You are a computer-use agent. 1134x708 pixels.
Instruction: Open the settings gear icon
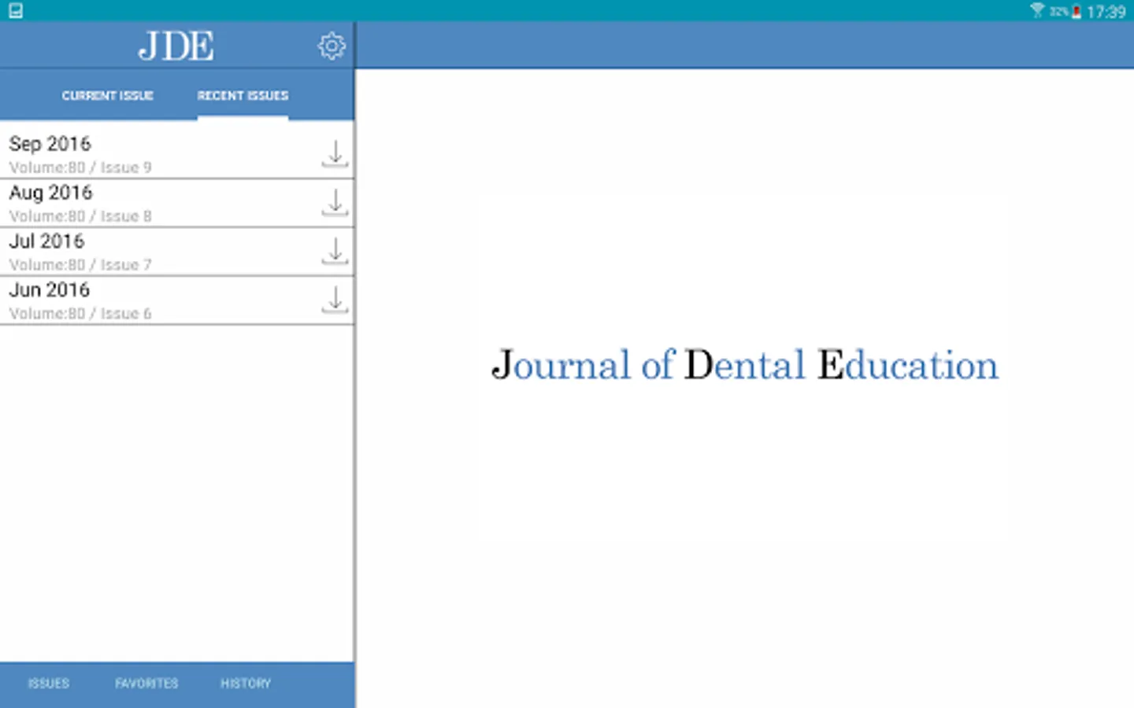332,46
